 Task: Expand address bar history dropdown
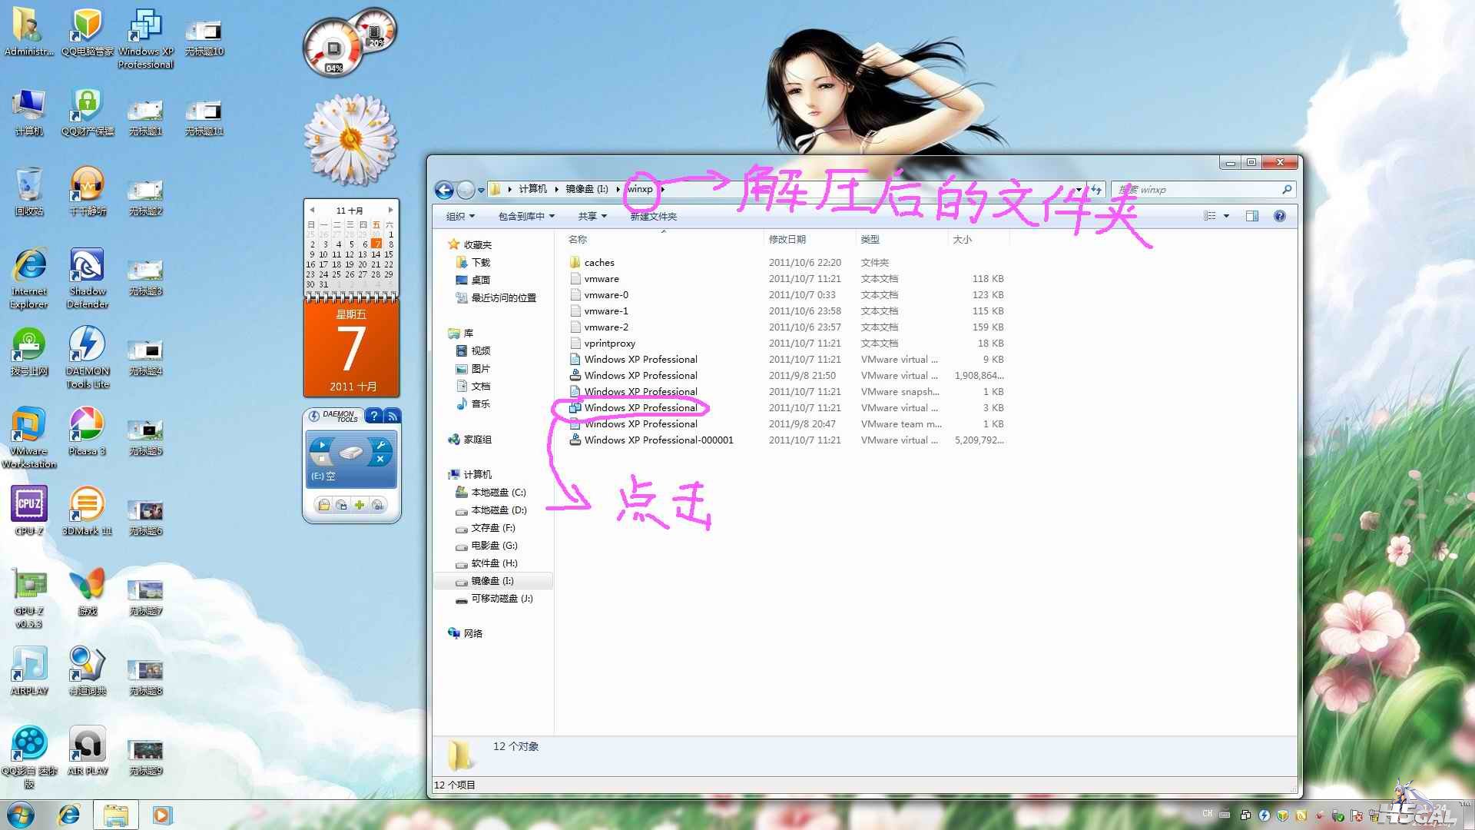[x=1079, y=189]
